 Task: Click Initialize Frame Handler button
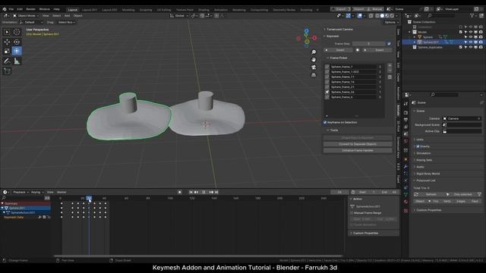358,150
